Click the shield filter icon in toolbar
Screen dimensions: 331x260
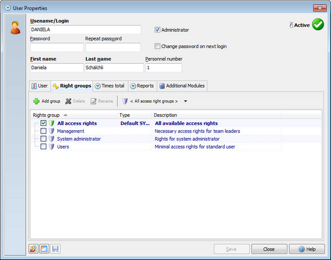[x=125, y=101]
